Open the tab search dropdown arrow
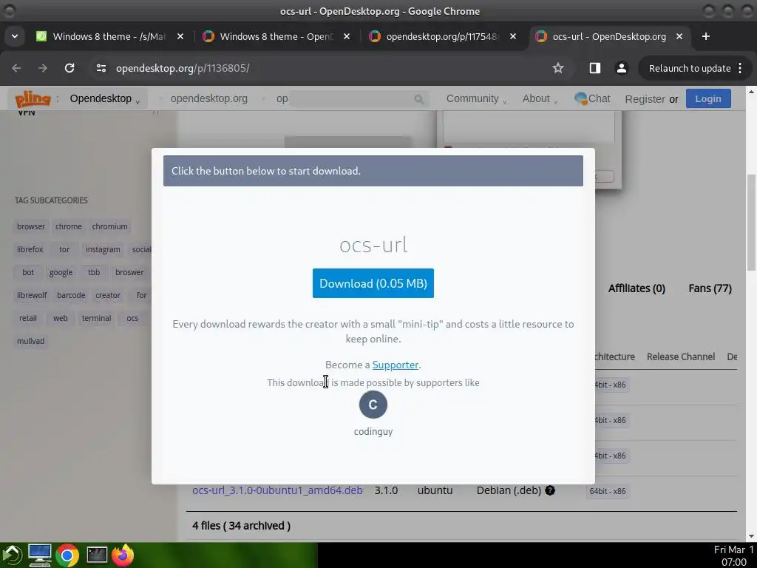The image size is (757, 568). [x=15, y=36]
